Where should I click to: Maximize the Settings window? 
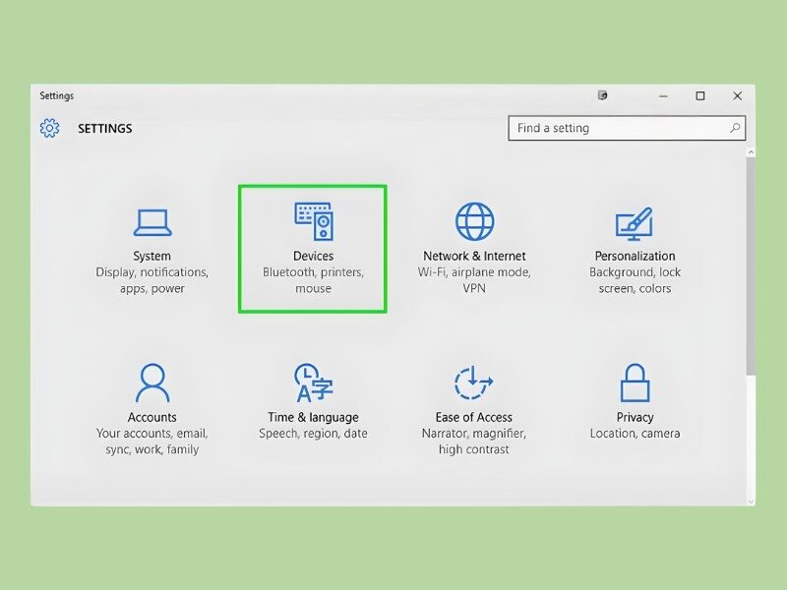click(x=700, y=96)
